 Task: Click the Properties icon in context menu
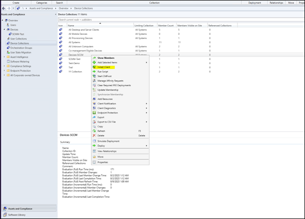tap(94, 162)
